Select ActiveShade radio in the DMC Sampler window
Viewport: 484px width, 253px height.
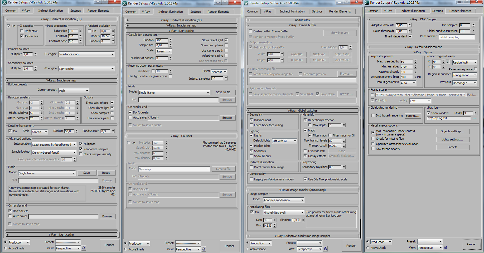click(x=368, y=248)
